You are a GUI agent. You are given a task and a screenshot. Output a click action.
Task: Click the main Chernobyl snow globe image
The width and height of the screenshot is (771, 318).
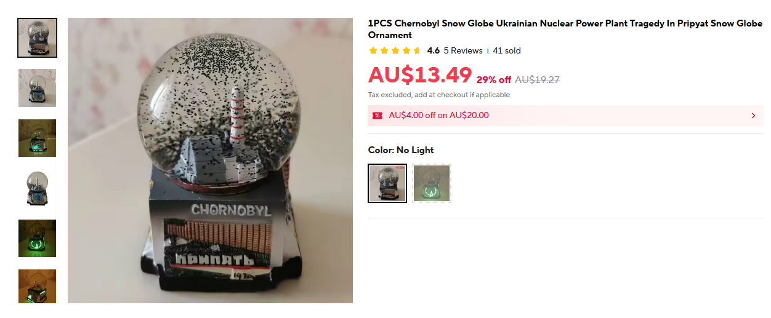click(210, 161)
